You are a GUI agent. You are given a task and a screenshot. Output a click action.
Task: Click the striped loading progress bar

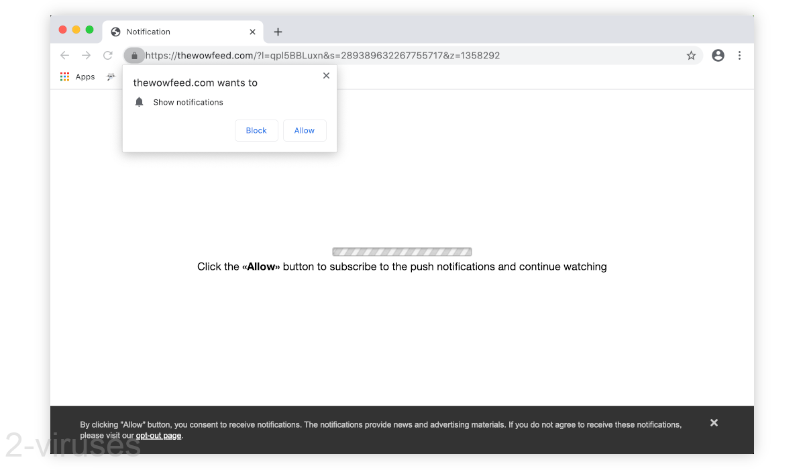402,251
